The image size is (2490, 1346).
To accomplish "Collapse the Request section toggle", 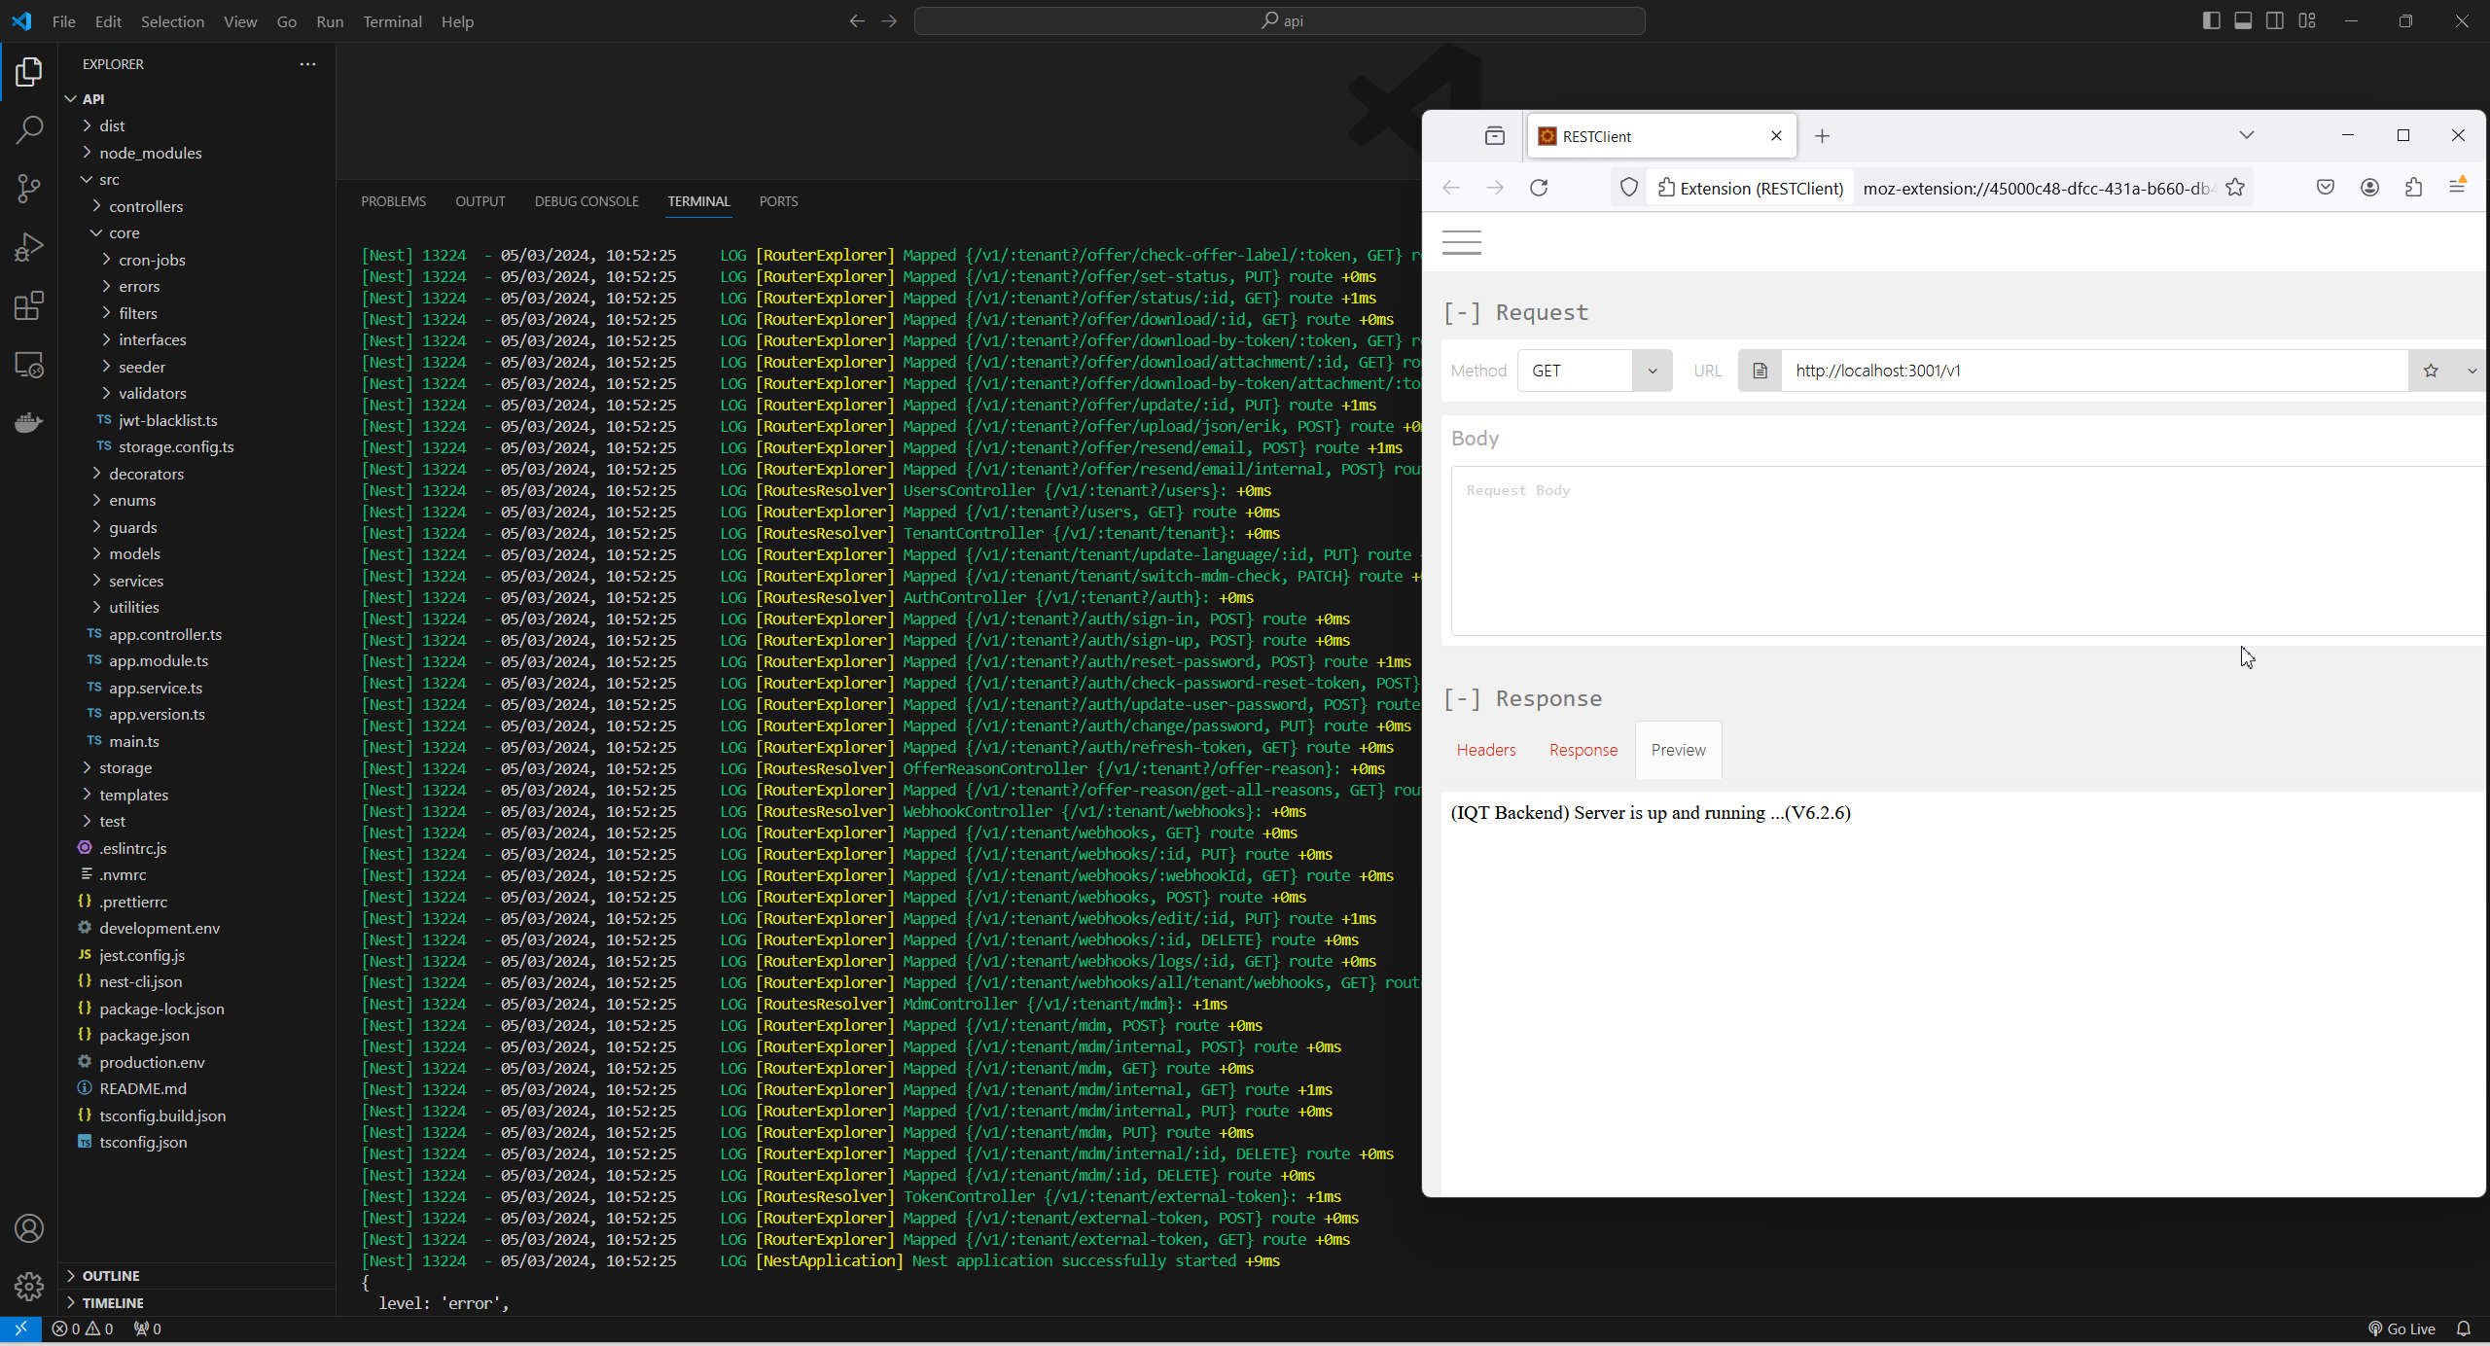I will [x=1462, y=312].
